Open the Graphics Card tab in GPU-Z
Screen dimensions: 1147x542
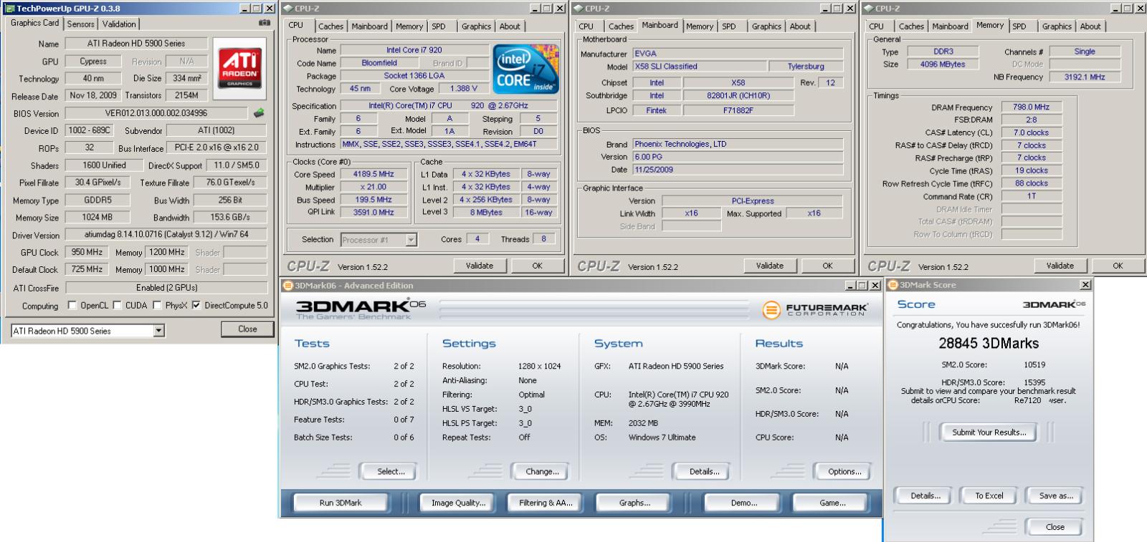point(34,23)
